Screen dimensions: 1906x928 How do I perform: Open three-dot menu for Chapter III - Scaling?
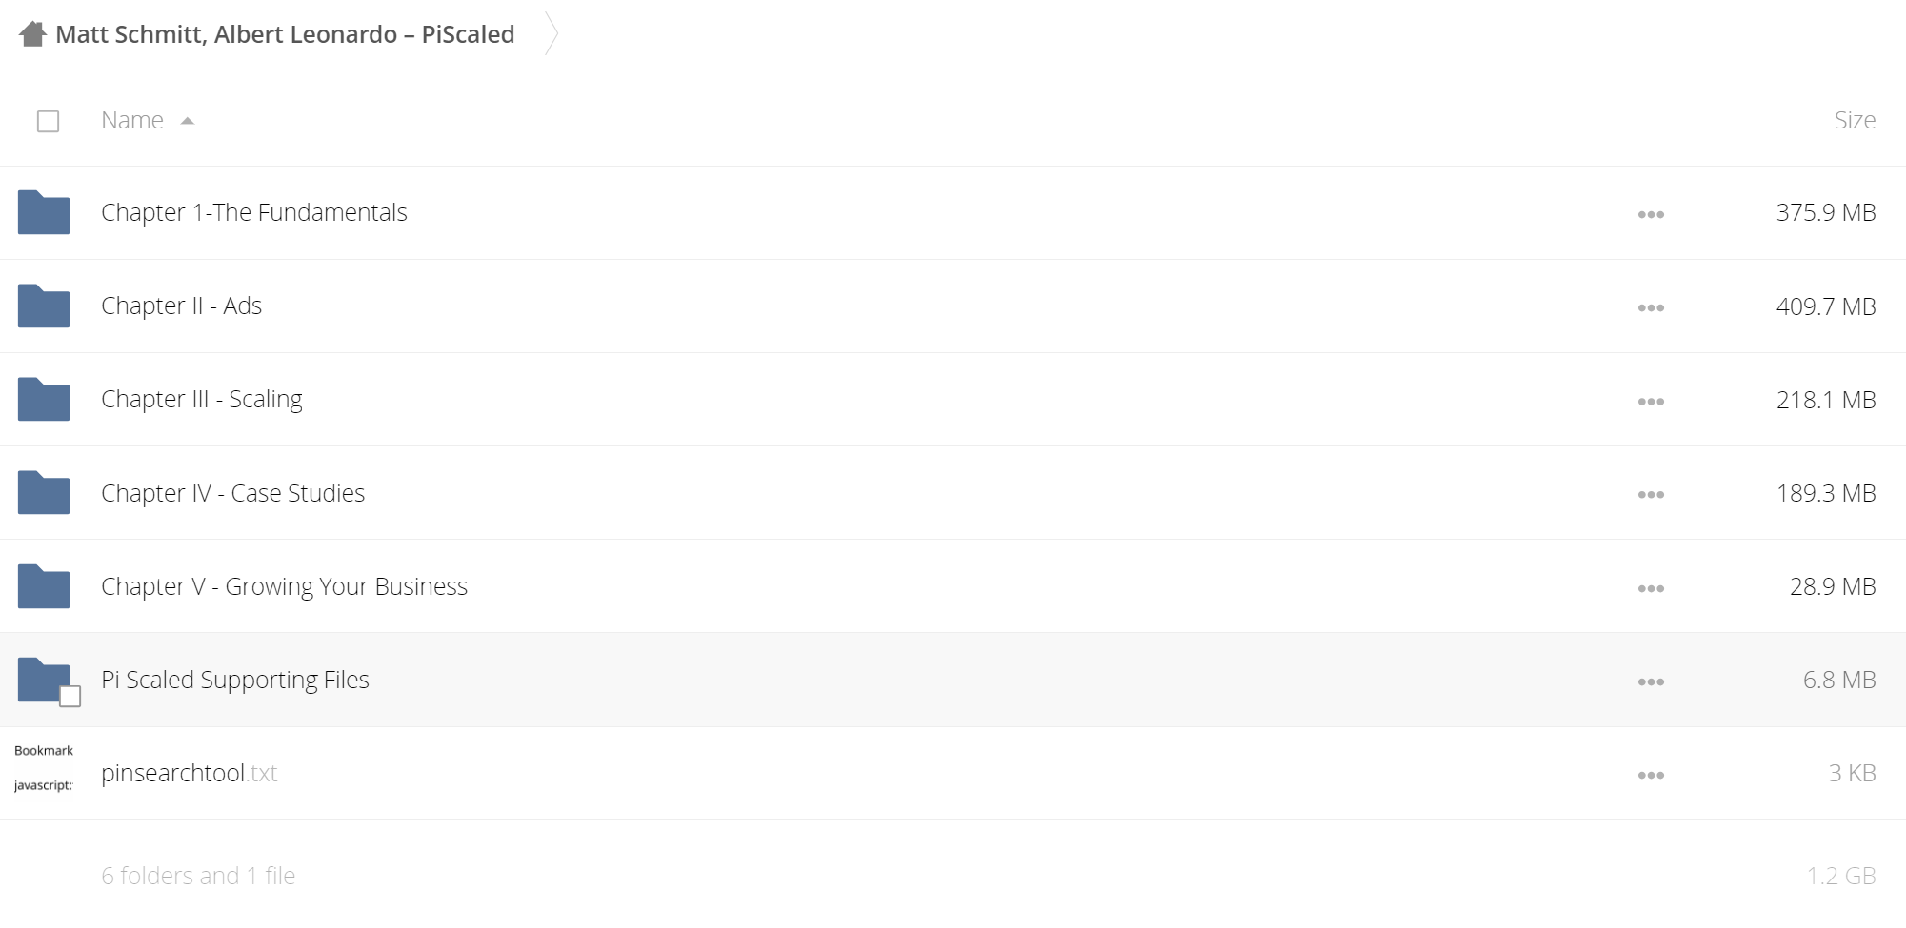coord(1651,401)
